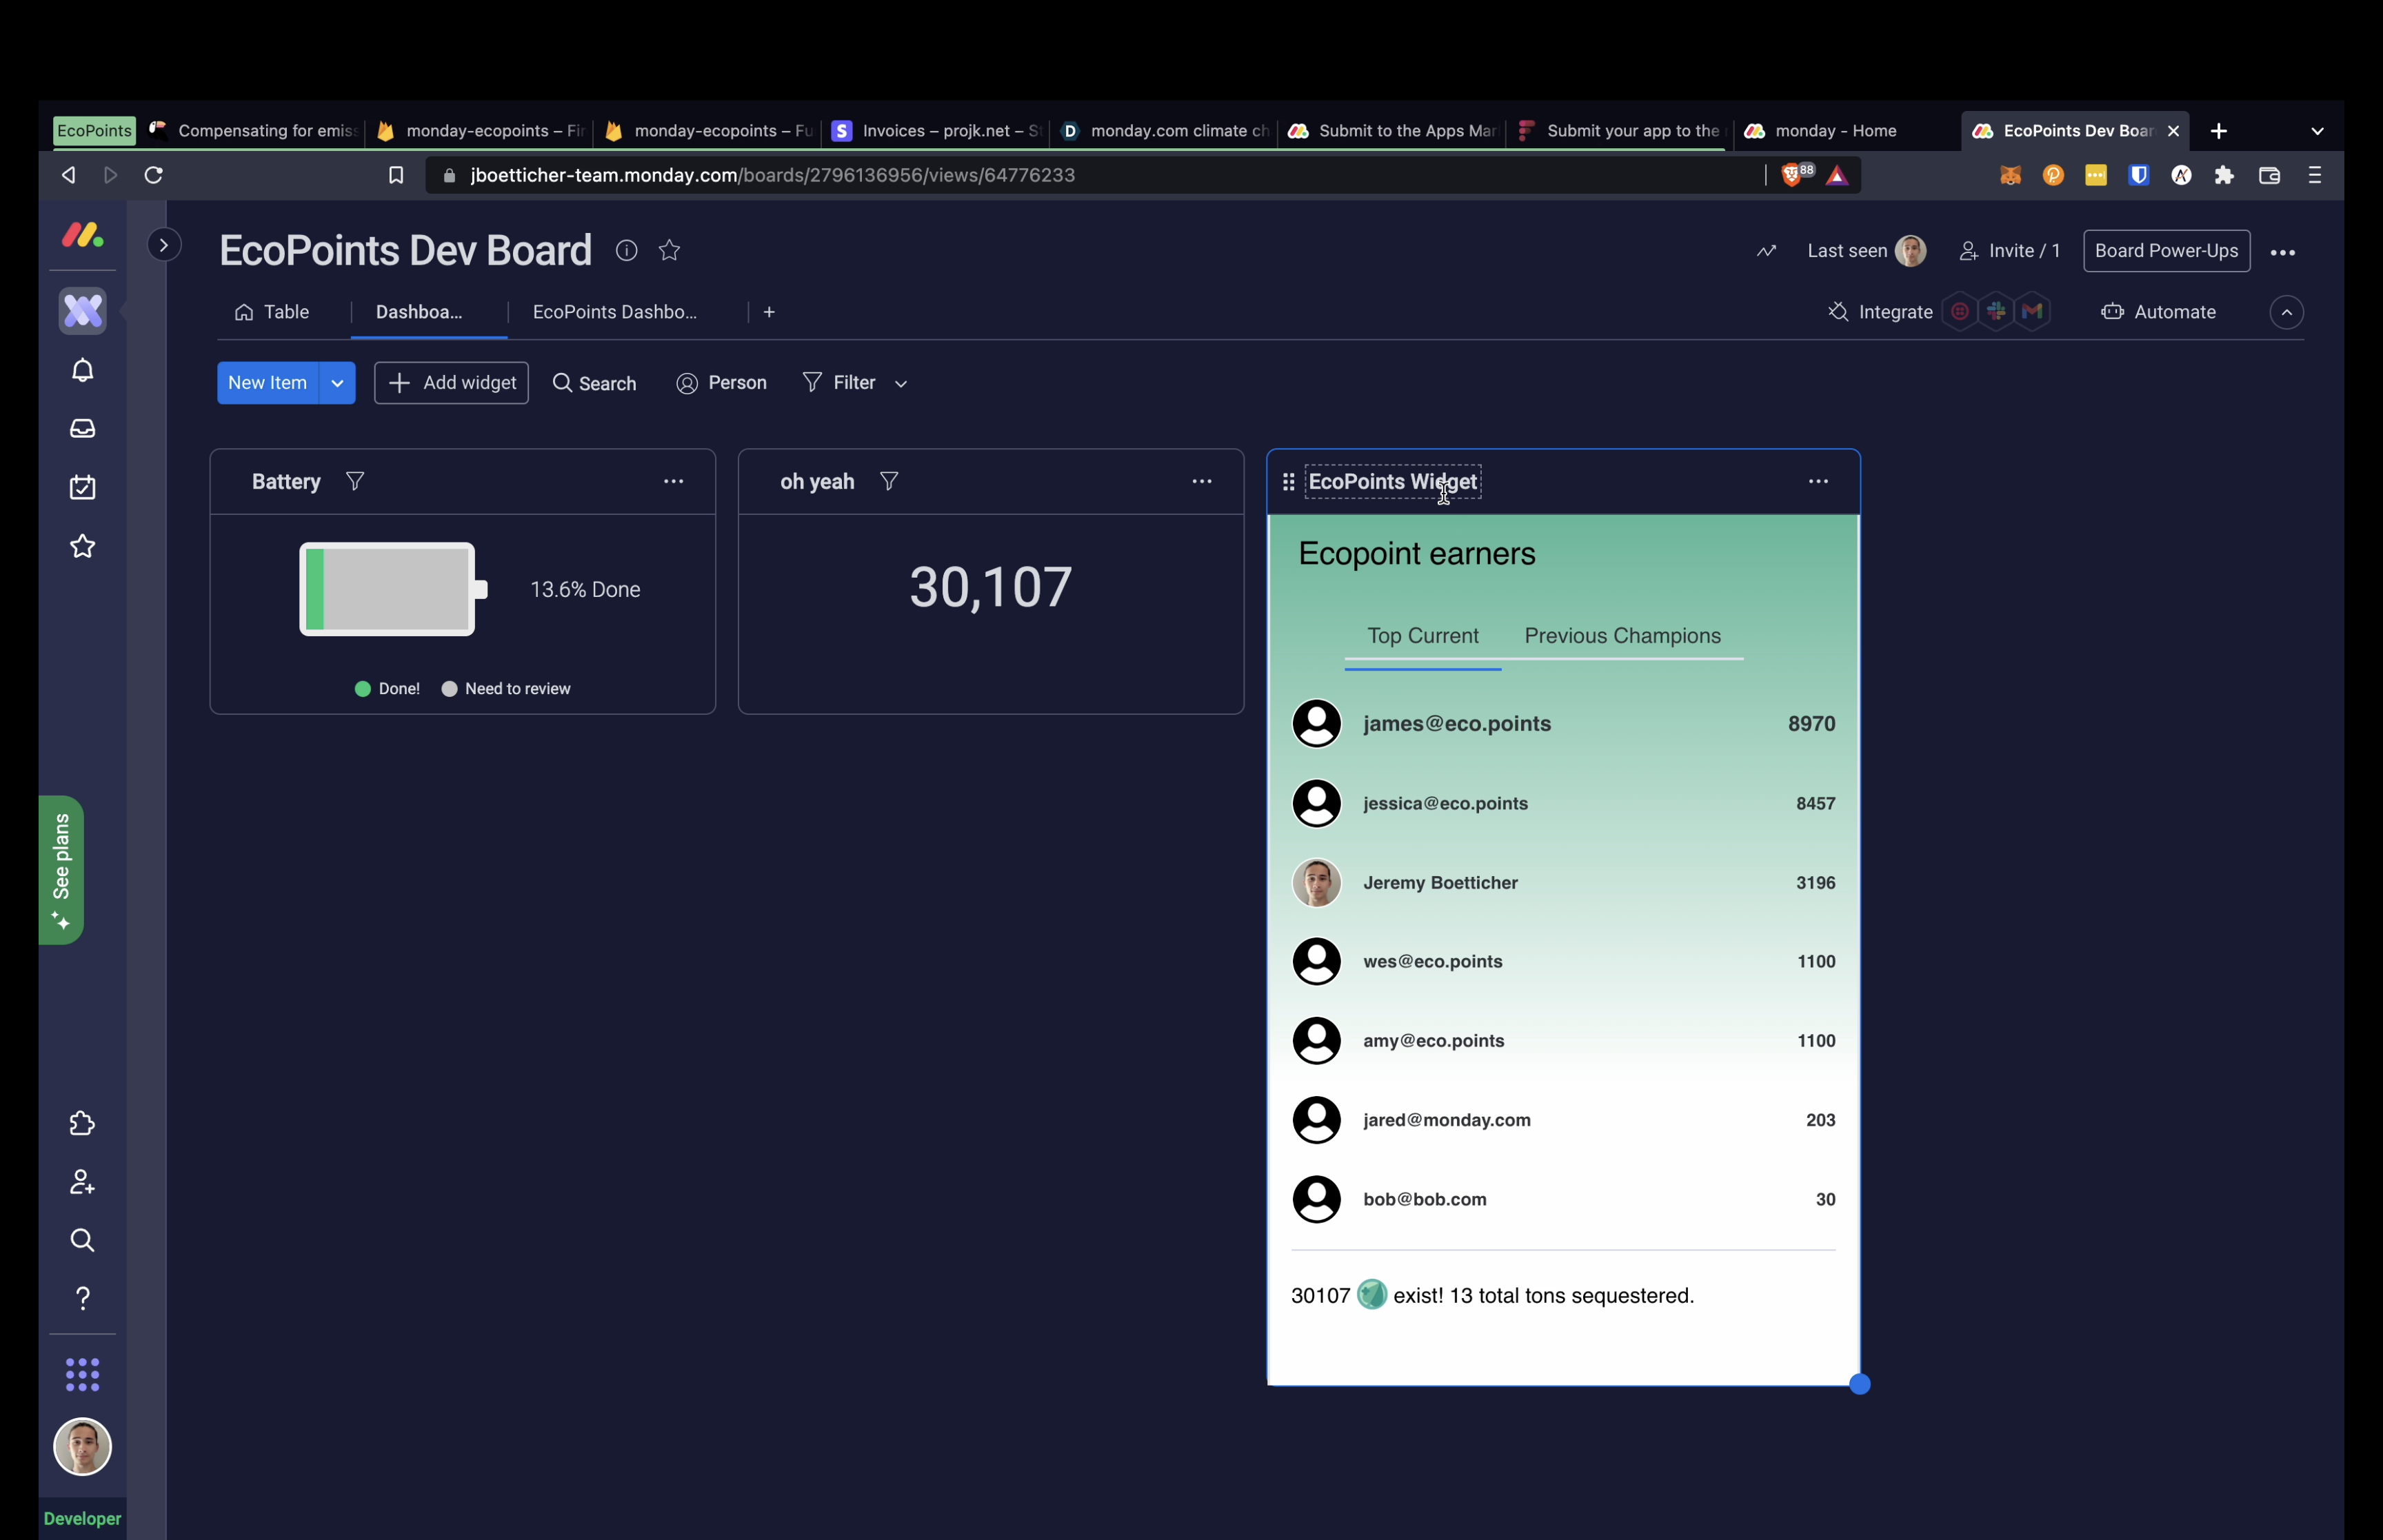Open the apps puzzle icon in sidebar
The width and height of the screenshot is (2383, 1540).
pos(82,1124)
